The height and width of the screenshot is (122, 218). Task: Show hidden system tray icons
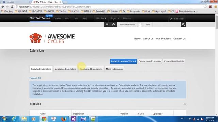(186, 119)
